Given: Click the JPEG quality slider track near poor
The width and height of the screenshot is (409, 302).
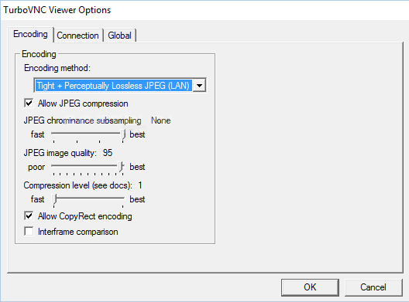Looking at the screenshot, I should [x=59, y=166].
